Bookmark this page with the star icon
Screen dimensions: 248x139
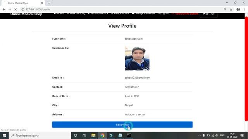point(231,9)
